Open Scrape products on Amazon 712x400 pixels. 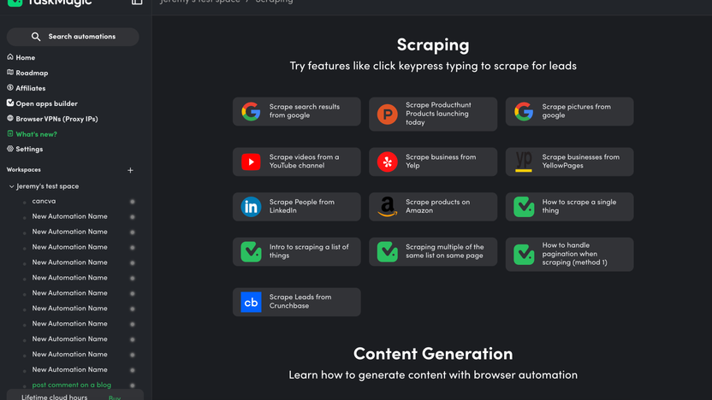point(433,207)
